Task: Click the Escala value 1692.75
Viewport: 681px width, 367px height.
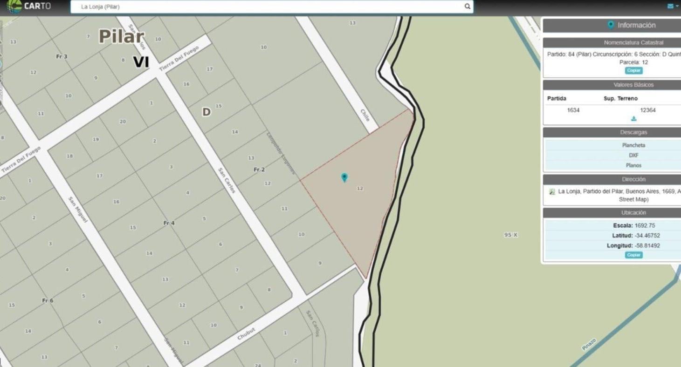Action: coord(645,225)
